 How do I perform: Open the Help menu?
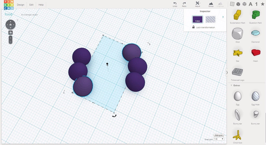(x=41, y=5)
